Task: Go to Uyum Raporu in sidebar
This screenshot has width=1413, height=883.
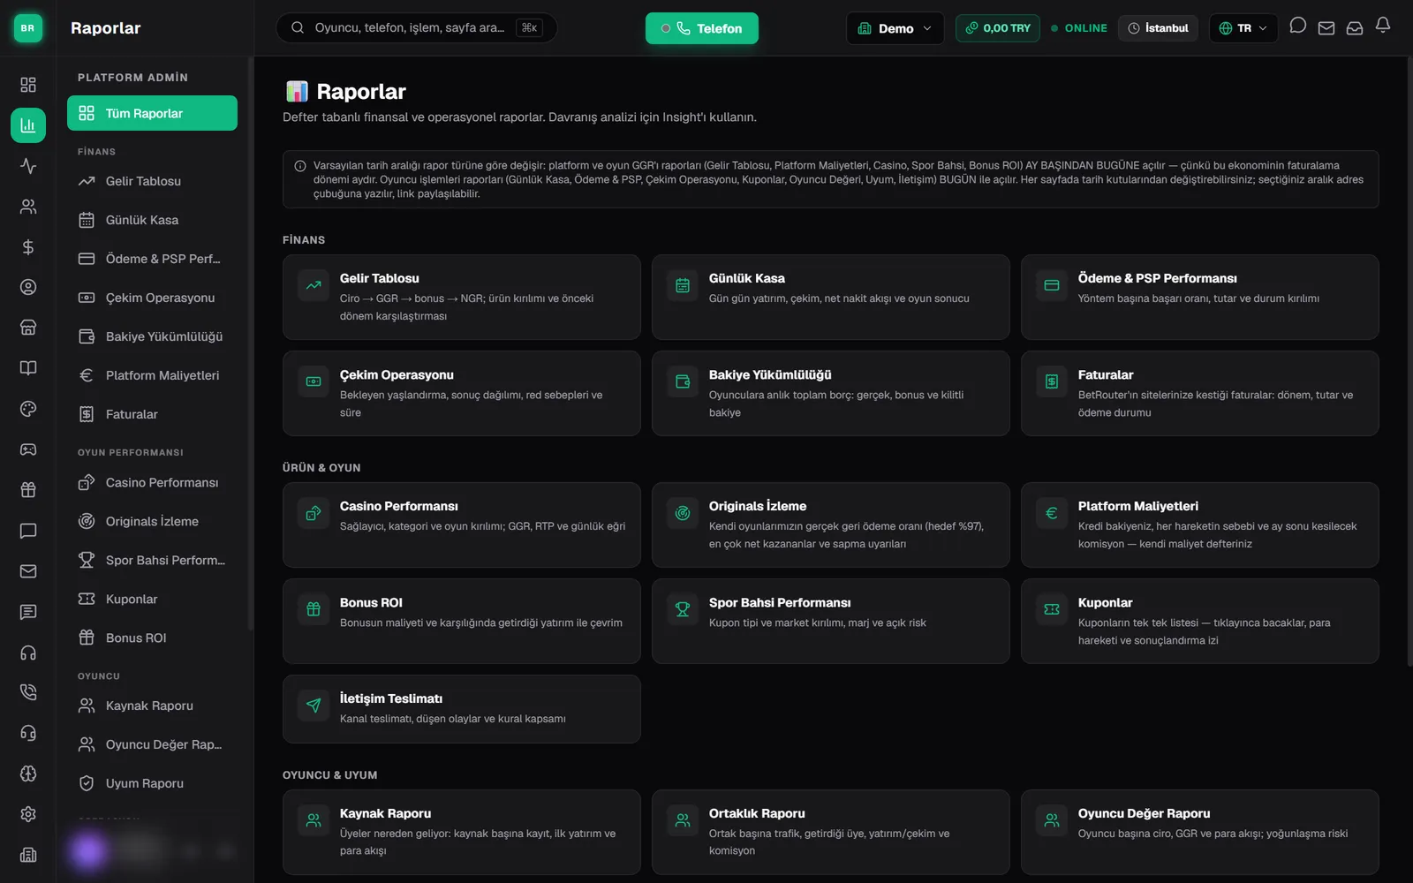Action: (152, 783)
